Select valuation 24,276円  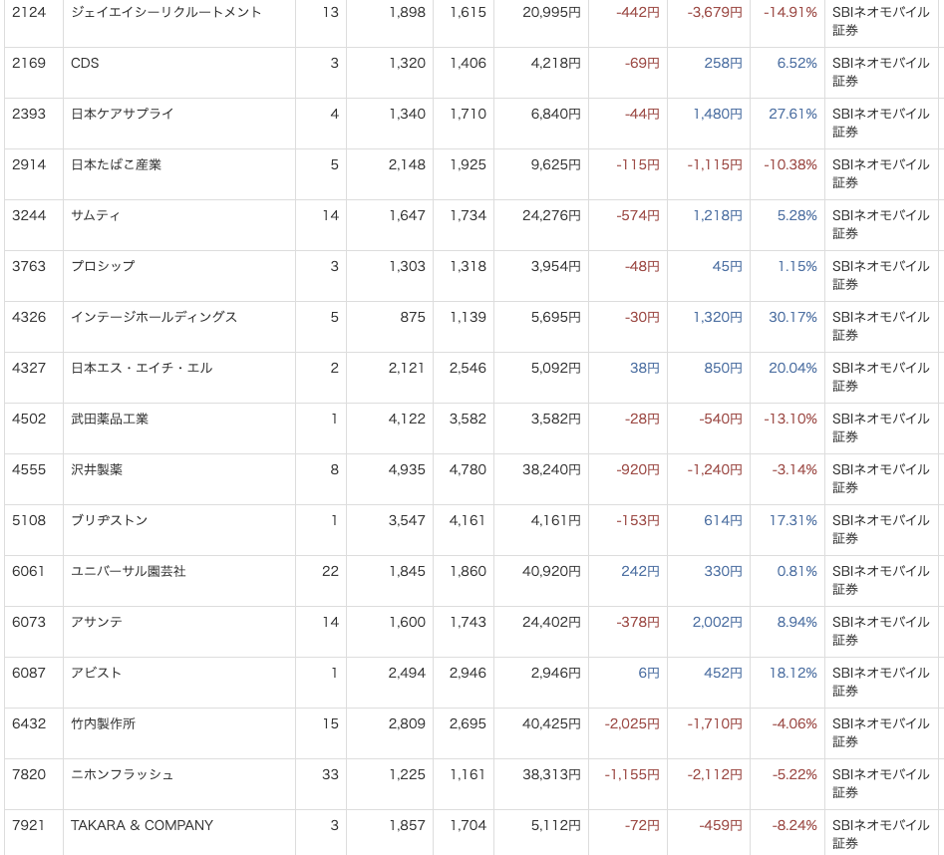551,215
